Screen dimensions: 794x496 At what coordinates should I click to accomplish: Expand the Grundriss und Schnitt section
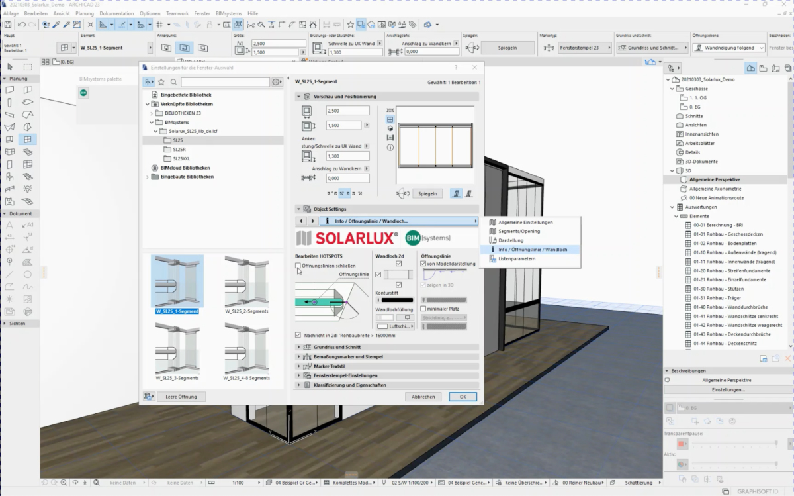click(x=299, y=347)
